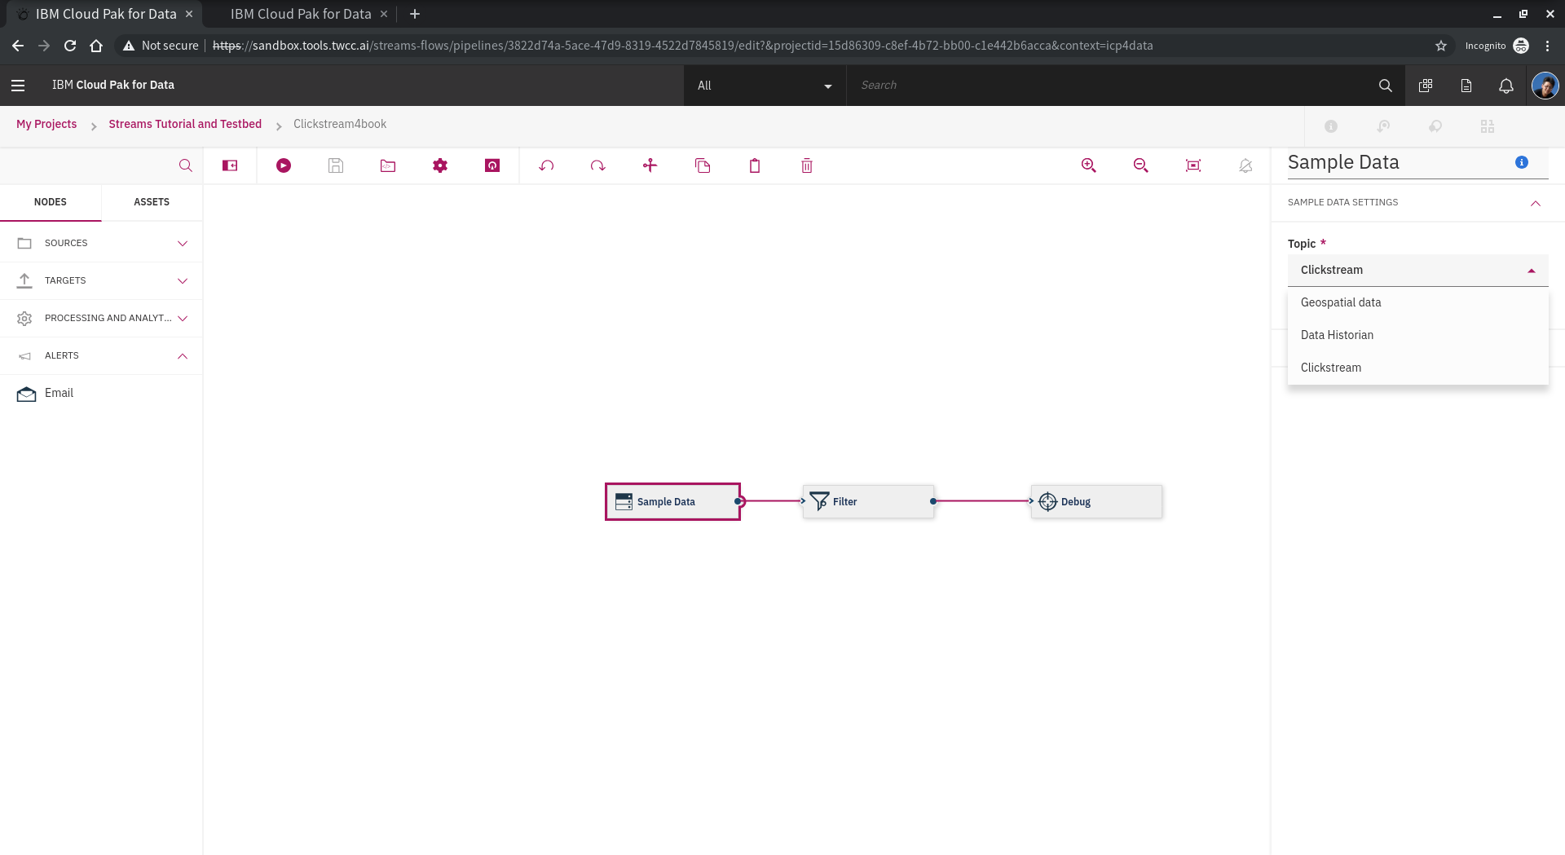Select the Filter node on canvas

[x=868, y=501]
